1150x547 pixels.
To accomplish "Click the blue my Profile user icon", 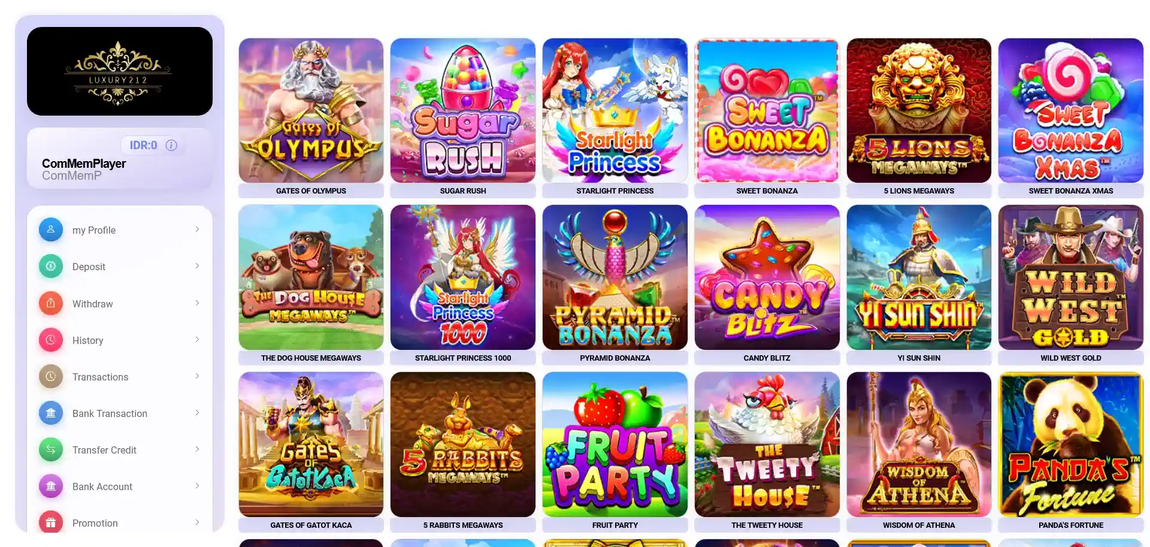I will (x=51, y=229).
